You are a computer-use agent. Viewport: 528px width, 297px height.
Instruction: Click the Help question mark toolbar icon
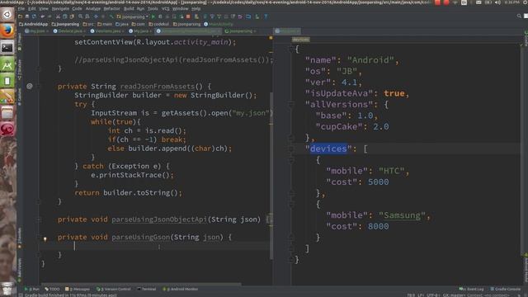(x=266, y=16)
